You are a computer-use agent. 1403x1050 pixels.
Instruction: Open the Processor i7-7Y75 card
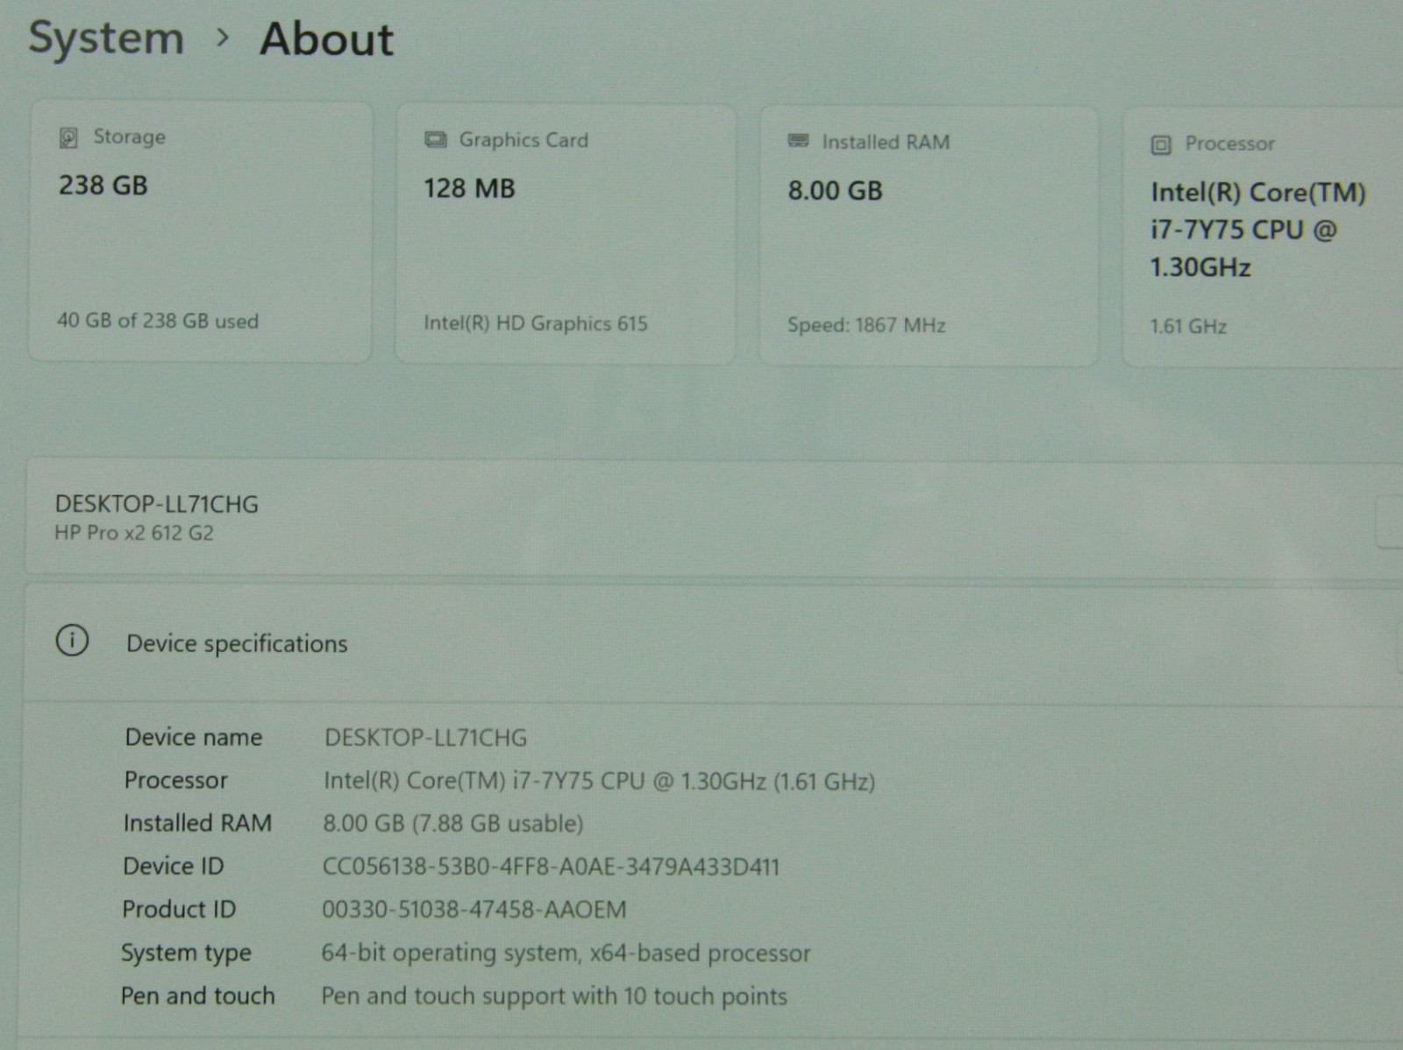[1263, 238]
